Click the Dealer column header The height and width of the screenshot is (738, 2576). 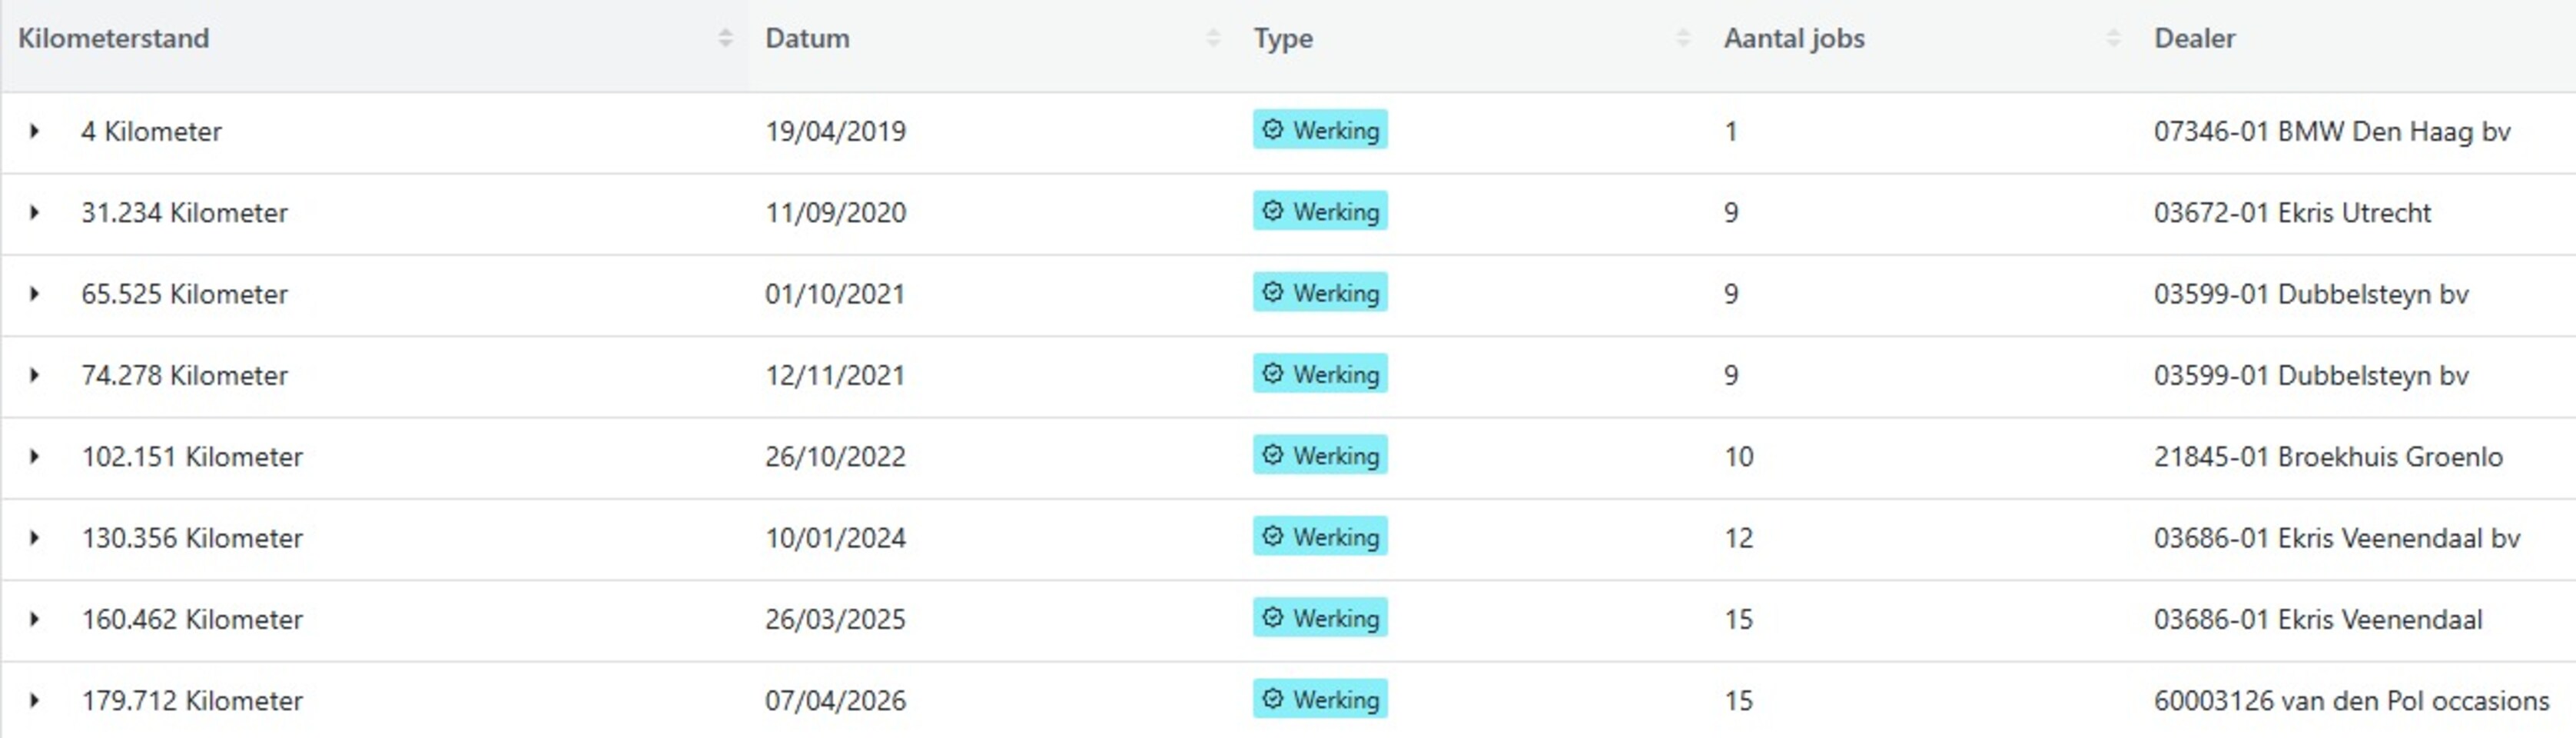(x=2194, y=38)
